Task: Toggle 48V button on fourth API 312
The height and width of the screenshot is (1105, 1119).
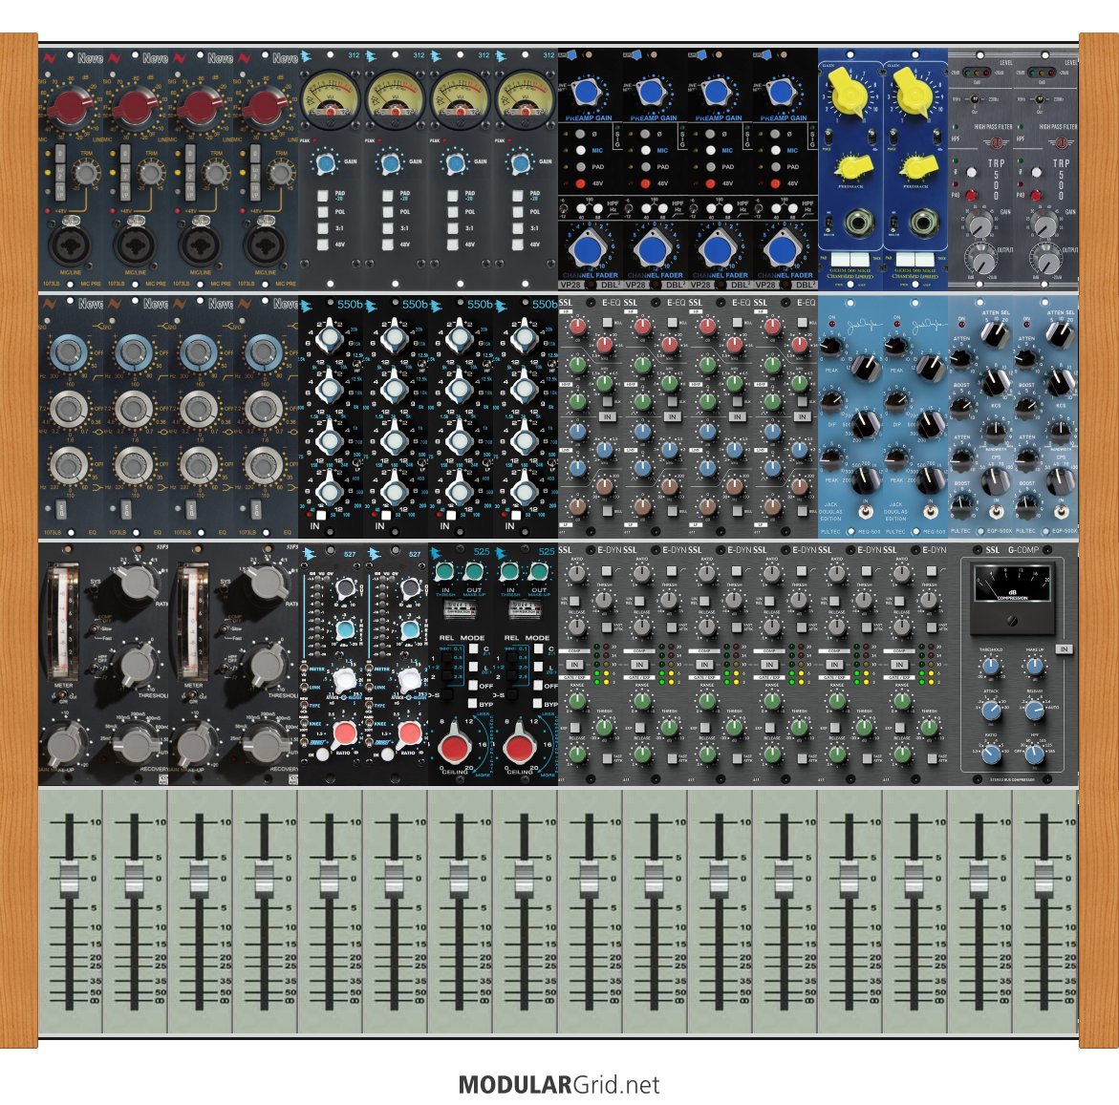Action: coord(517,244)
